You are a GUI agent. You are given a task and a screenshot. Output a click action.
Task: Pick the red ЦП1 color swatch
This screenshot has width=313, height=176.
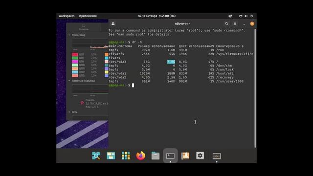click(x=75, y=54)
